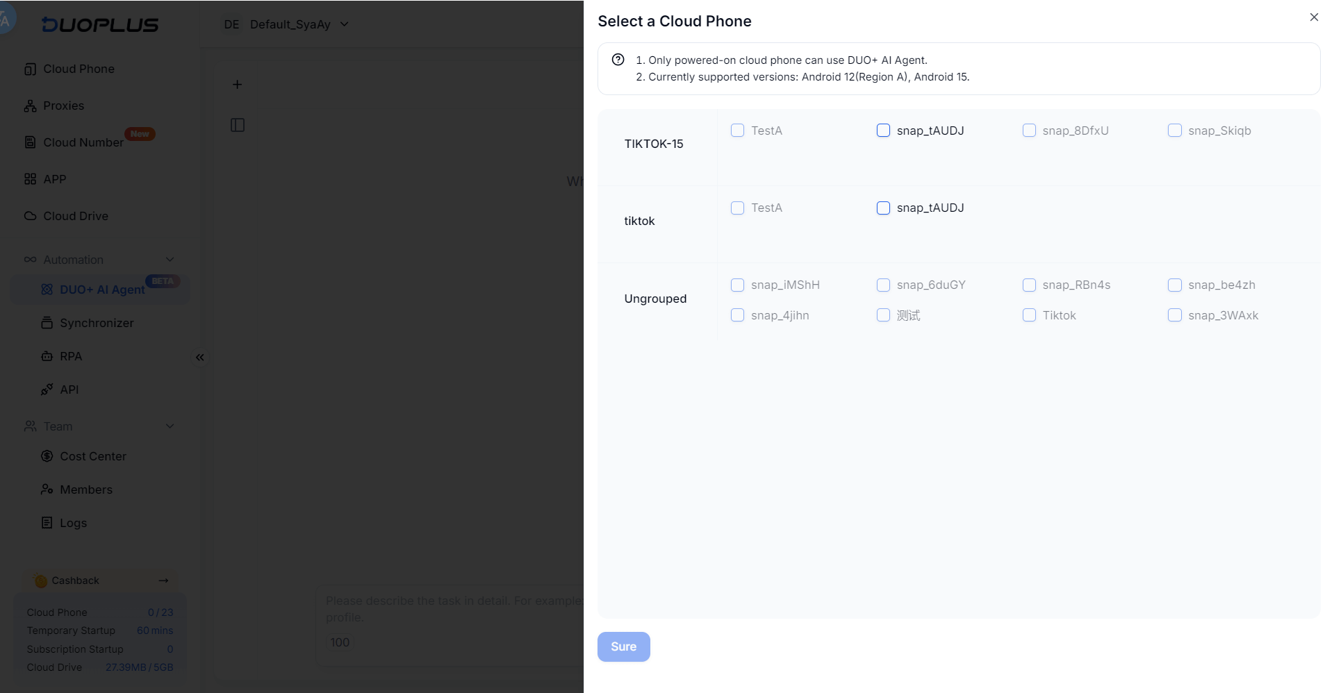Click the Proxies sidebar icon
The image size is (1334, 693).
point(30,106)
